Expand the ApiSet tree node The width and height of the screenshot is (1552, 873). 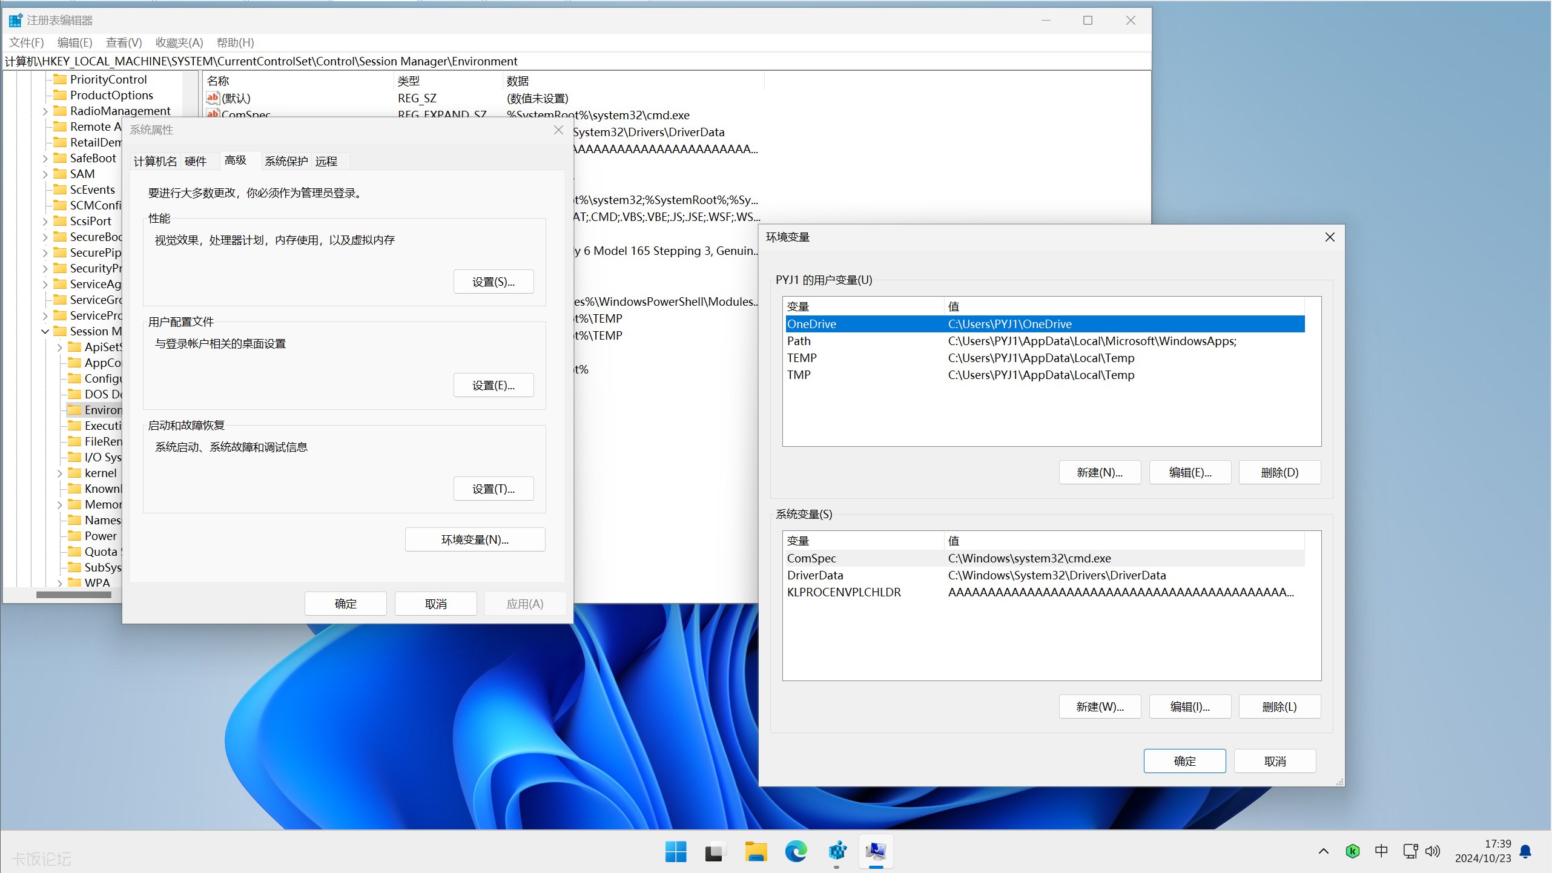[x=59, y=348]
